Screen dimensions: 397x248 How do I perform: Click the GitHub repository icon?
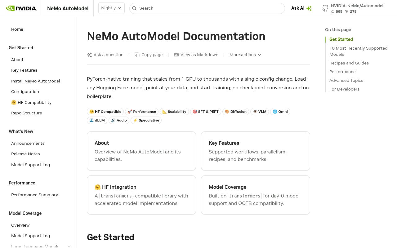click(x=325, y=8)
